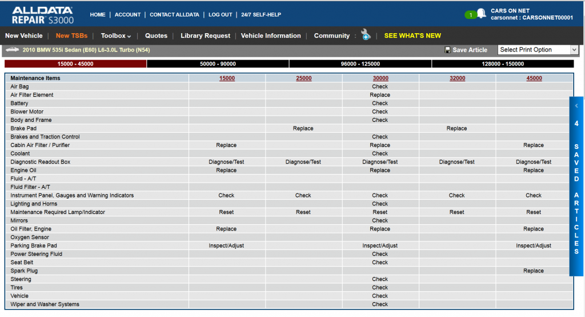585x317 pixels.
Task: Open the 25000 mileage column link
Action: 304,78
